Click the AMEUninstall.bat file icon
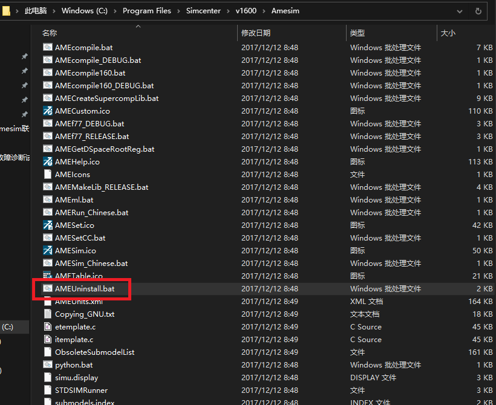 (x=47, y=288)
